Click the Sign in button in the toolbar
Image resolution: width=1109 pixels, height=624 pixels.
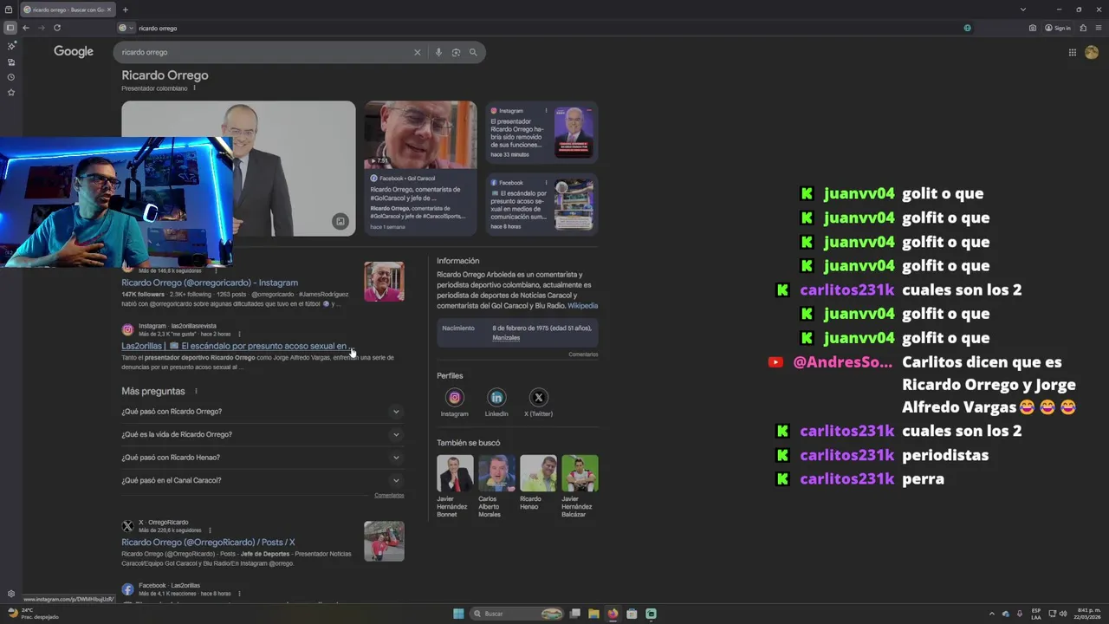1058,28
